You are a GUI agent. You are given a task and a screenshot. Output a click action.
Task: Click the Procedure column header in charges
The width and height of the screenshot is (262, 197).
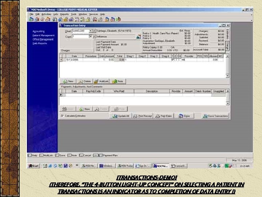point(91,56)
